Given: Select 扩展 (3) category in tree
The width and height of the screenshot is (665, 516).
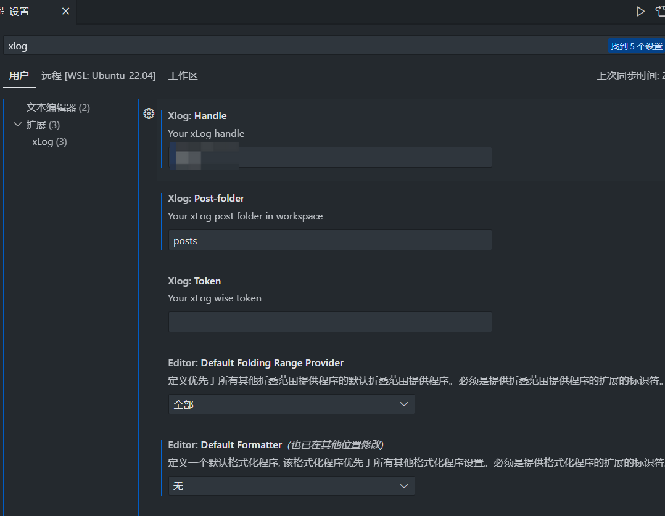Looking at the screenshot, I should [43, 125].
